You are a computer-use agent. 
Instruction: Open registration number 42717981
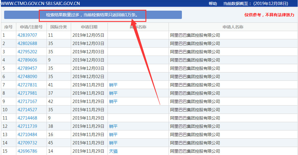coord(27,93)
